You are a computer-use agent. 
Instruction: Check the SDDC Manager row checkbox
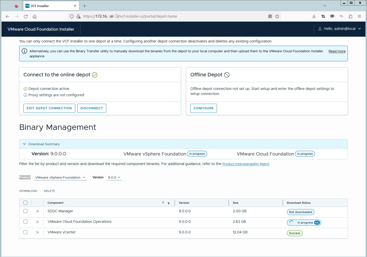click(x=25, y=211)
